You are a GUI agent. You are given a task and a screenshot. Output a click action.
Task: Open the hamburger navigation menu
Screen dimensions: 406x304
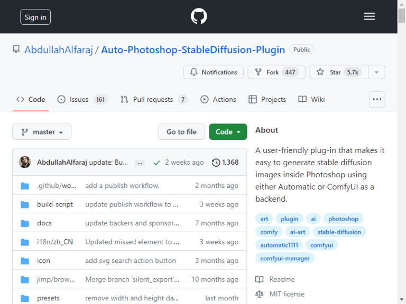click(369, 16)
